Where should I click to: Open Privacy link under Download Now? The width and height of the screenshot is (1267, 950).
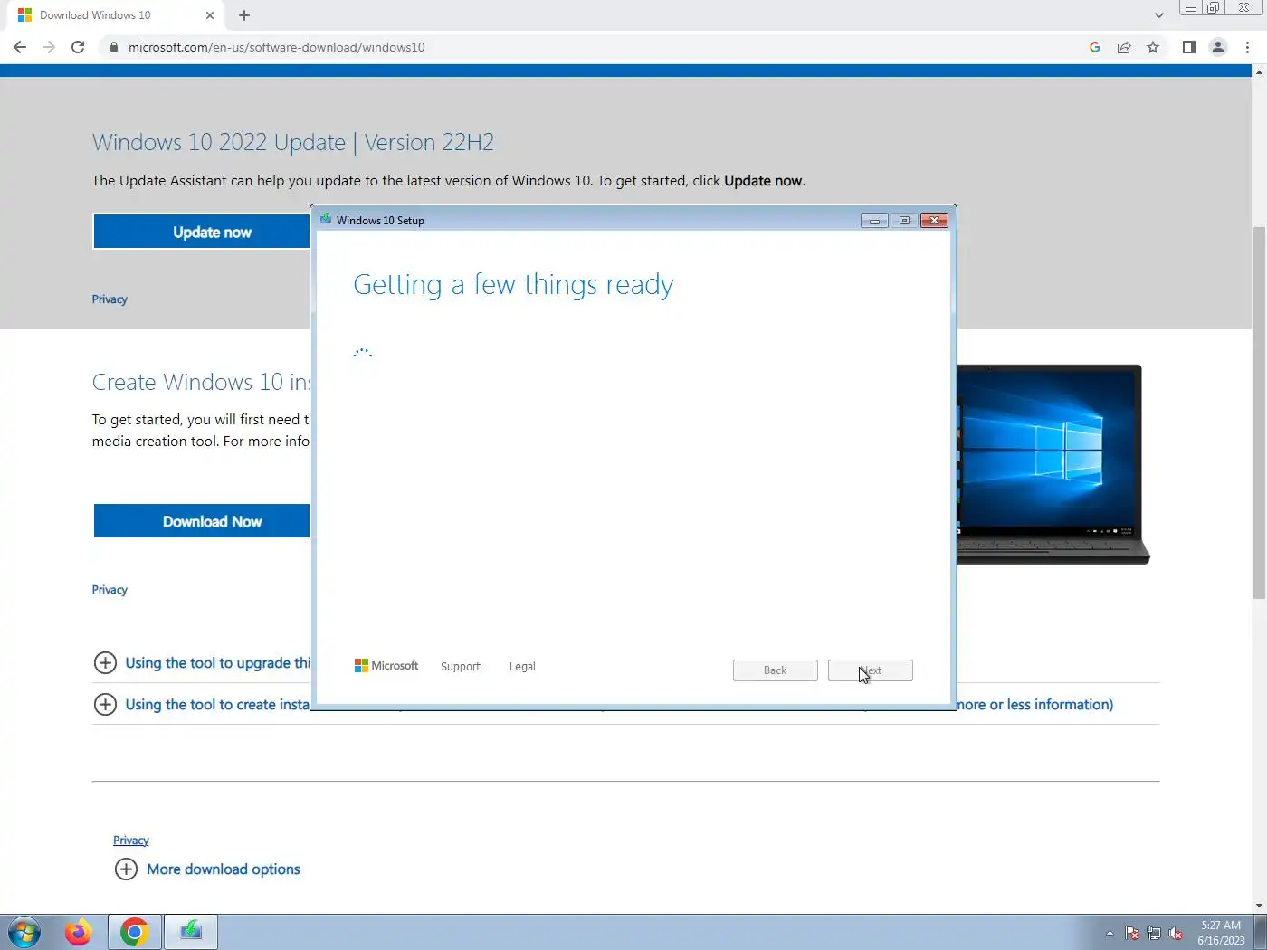(110, 590)
